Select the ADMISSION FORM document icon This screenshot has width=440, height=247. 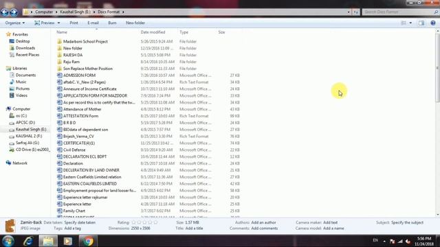click(x=60, y=75)
